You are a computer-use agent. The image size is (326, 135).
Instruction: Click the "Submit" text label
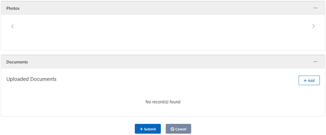150,129
